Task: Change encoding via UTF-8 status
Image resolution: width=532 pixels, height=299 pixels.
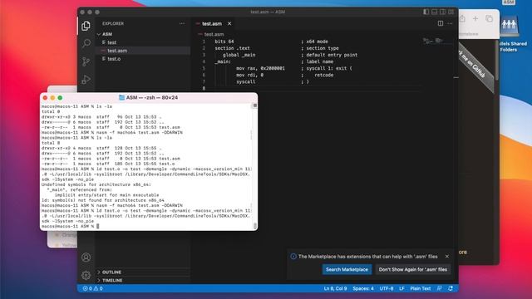Action: 386,288
